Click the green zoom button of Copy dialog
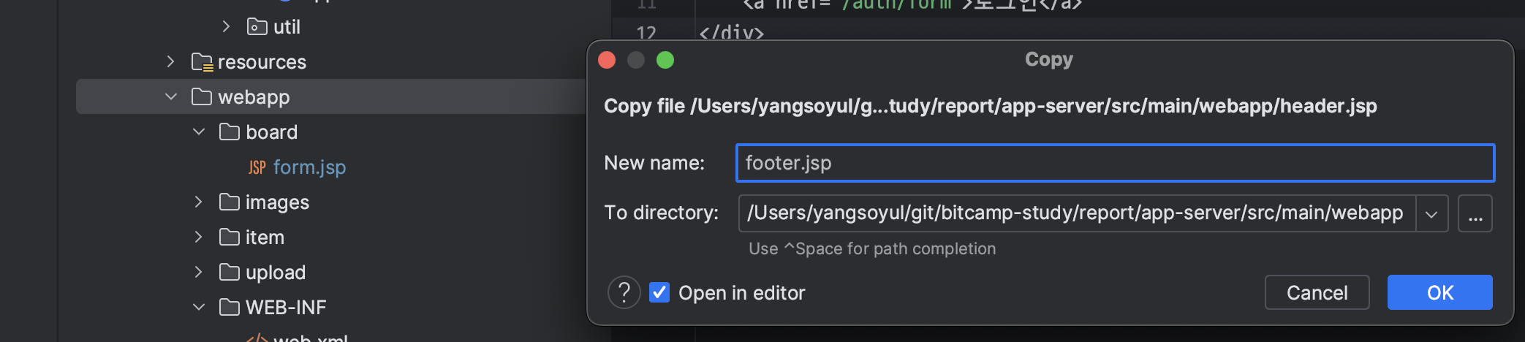Image resolution: width=1525 pixels, height=342 pixels. tap(665, 60)
